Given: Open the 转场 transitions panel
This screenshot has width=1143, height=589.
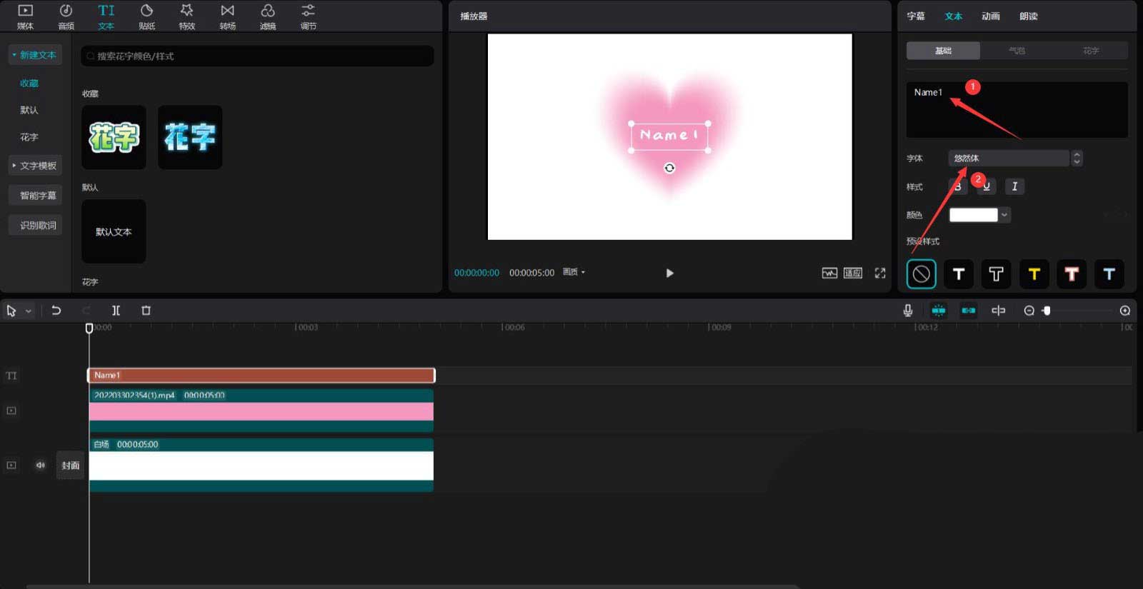Looking at the screenshot, I should [227, 16].
